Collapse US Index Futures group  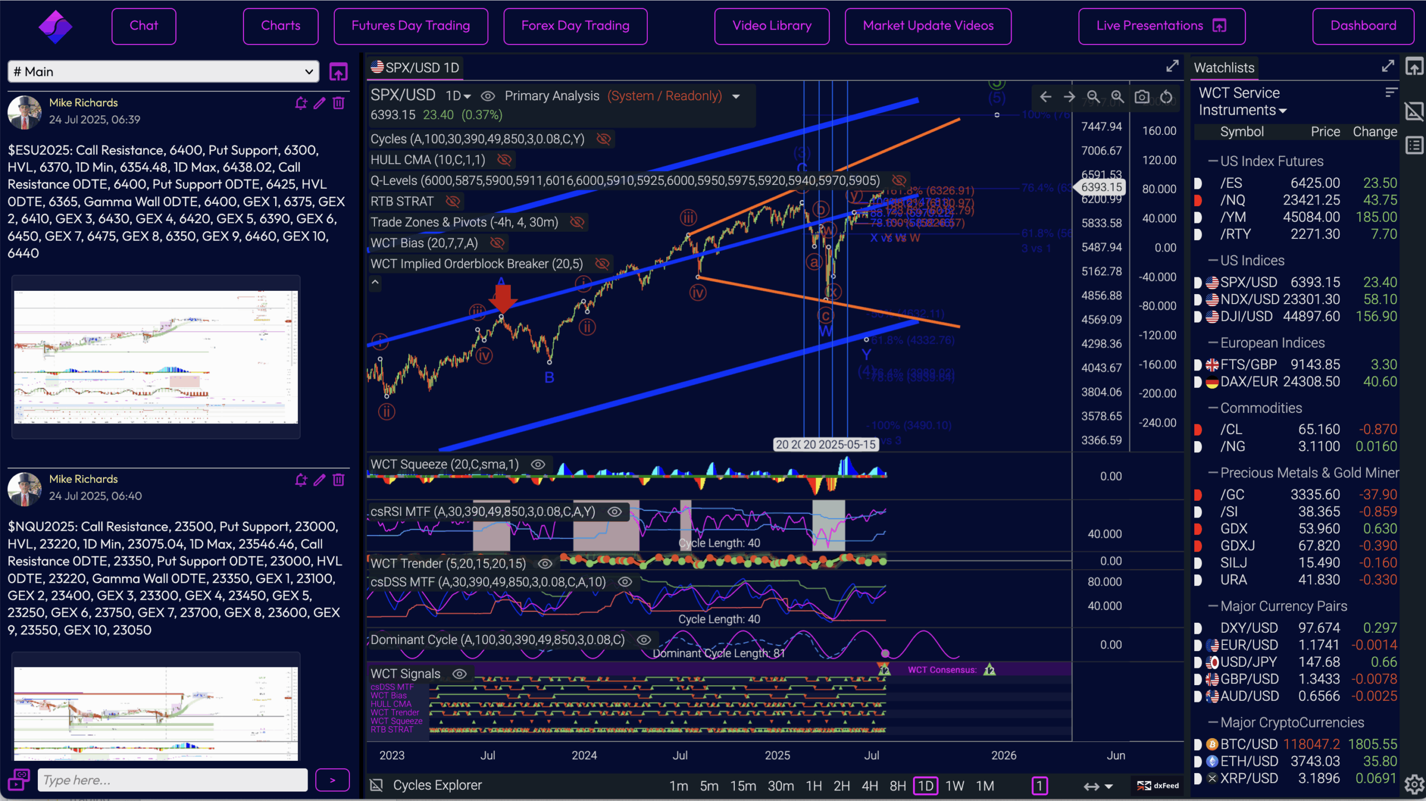pyautogui.click(x=1213, y=162)
